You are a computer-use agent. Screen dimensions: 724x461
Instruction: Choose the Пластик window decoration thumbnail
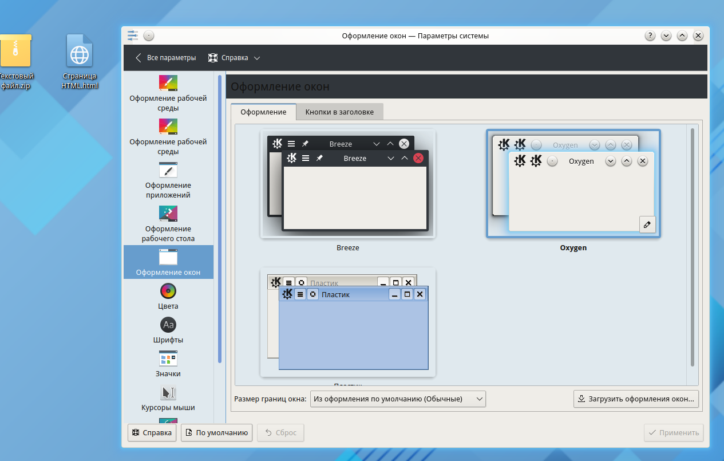348,322
